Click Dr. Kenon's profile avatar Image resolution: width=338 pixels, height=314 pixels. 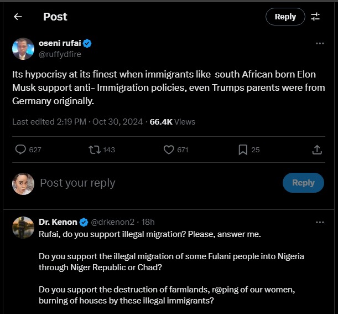click(x=23, y=228)
